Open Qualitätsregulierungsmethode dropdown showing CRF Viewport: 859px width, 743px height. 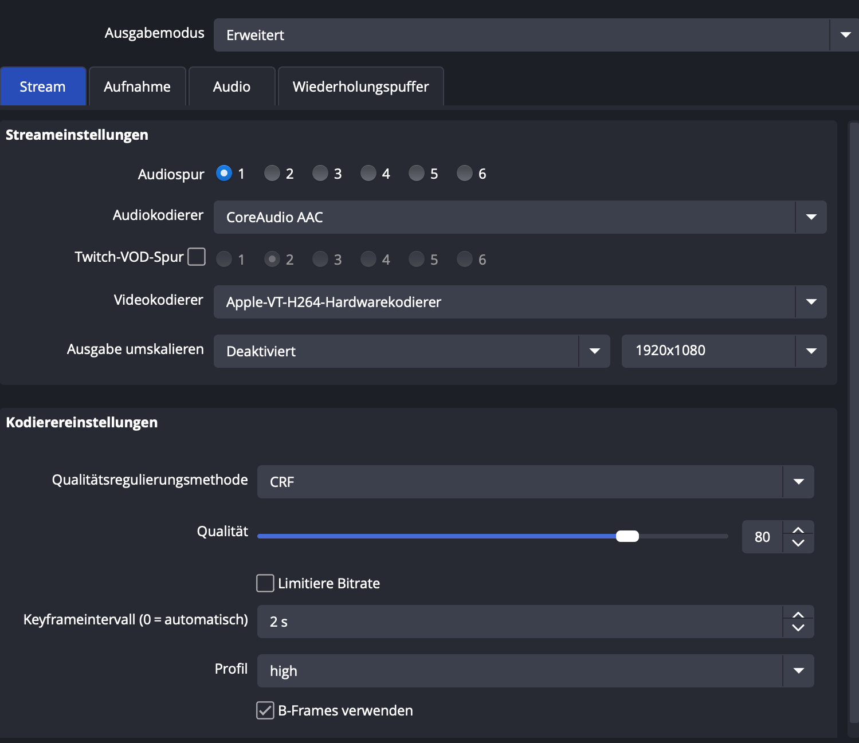tap(535, 482)
